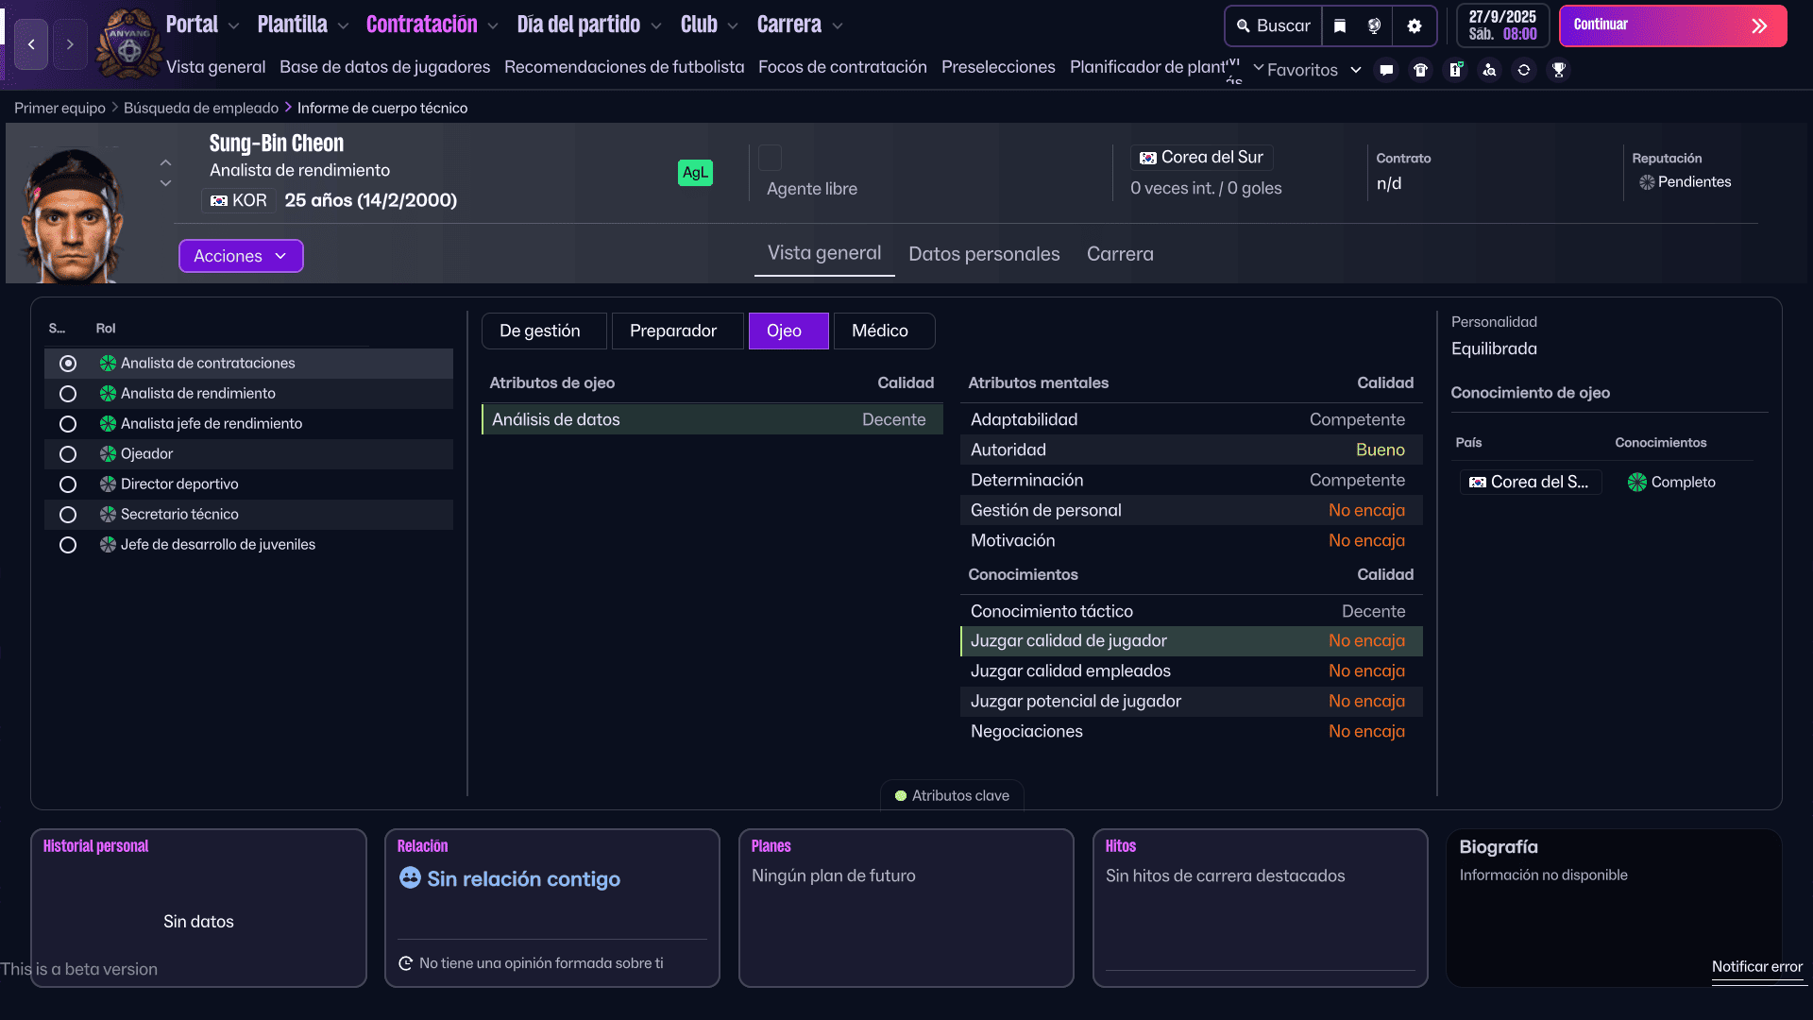Image resolution: width=1813 pixels, height=1020 pixels.
Task: Click the Buscar search field
Action: 1274,25
